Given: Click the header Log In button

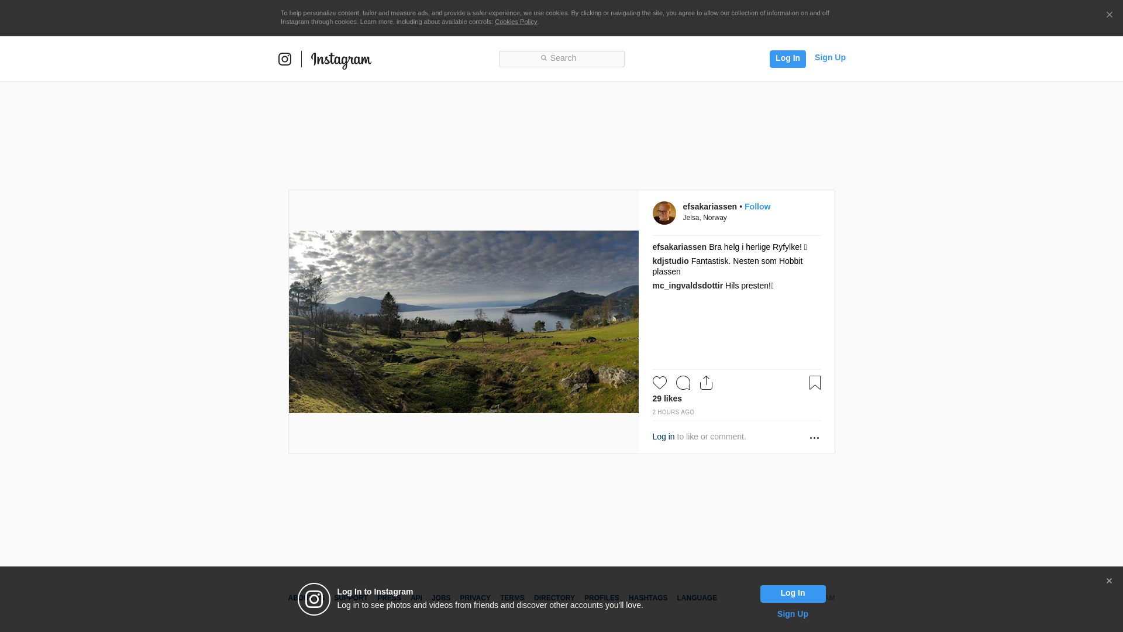Looking at the screenshot, I should [x=787, y=59].
